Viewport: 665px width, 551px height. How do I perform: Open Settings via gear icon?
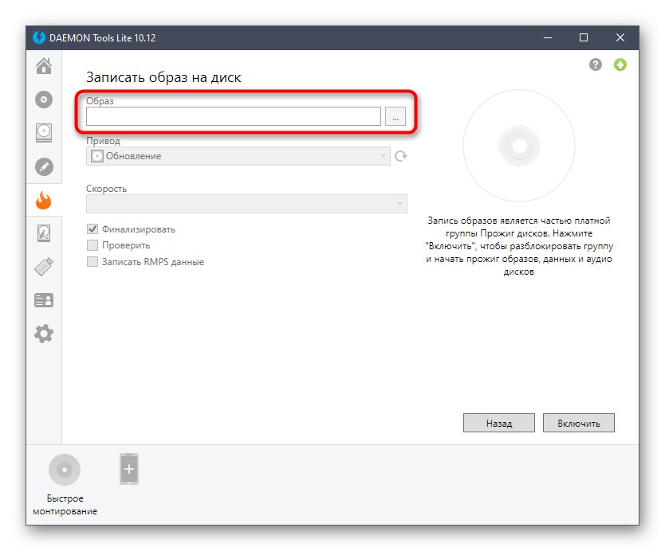(44, 333)
